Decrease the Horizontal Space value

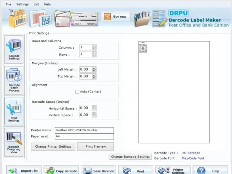(x=94, y=109)
